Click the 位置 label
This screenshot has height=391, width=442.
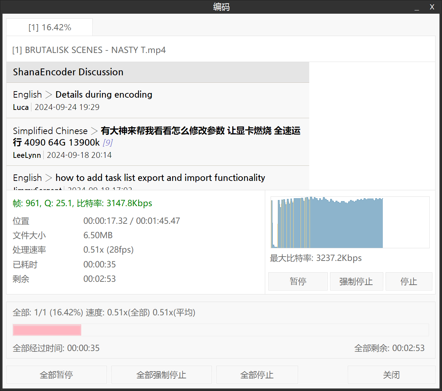point(21,221)
